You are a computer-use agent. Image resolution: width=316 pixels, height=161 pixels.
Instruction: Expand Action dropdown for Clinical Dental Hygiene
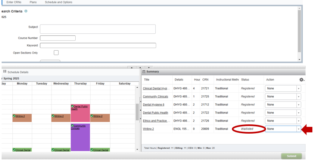click(299, 89)
